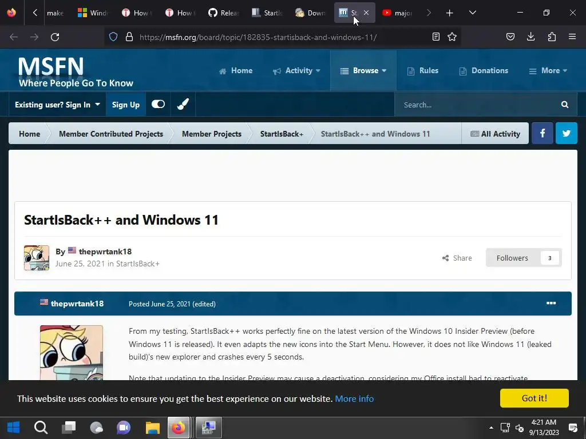This screenshot has width=586, height=439.
Task: Open the Rules page
Action: tap(423, 70)
